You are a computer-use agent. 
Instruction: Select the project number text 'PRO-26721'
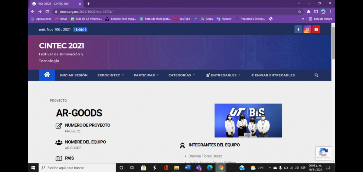tap(73, 131)
